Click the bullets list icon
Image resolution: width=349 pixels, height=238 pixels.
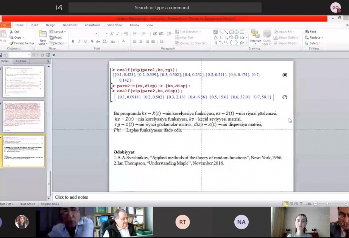click(x=135, y=34)
